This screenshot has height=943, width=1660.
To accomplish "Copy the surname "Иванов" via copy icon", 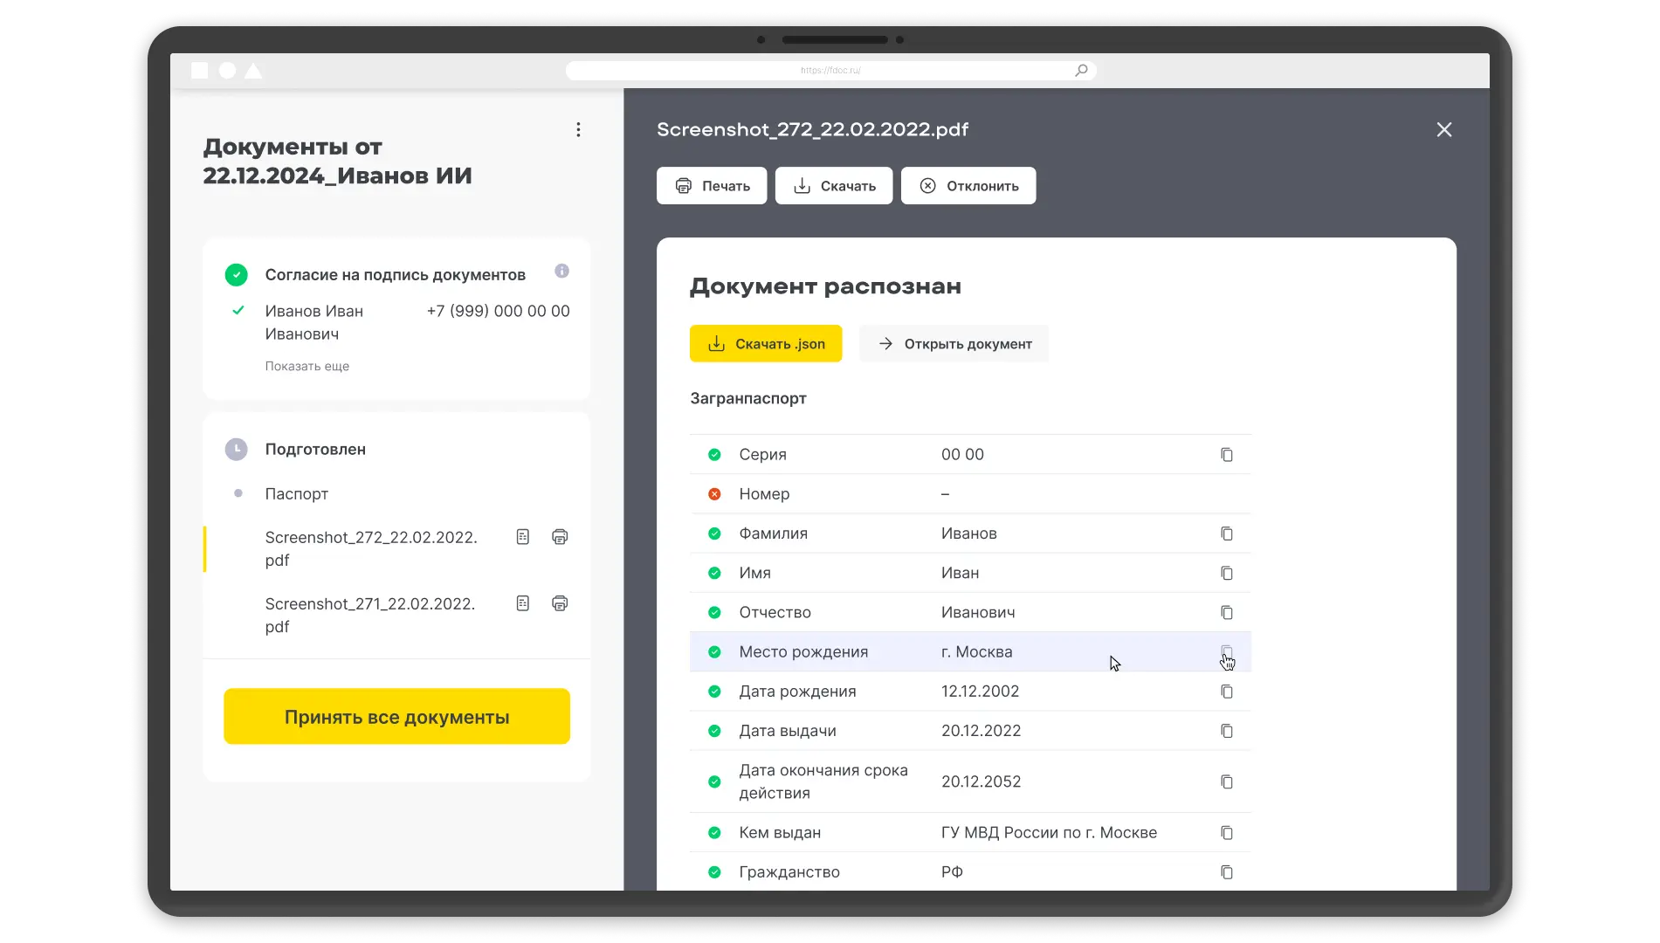I will coord(1227,533).
